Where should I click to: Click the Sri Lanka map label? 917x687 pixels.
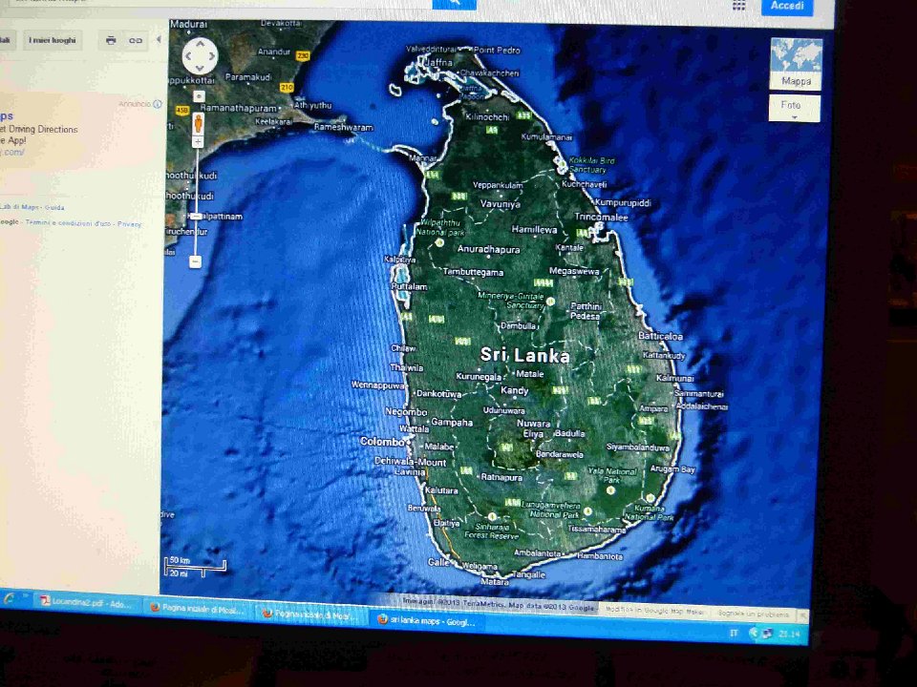(524, 355)
